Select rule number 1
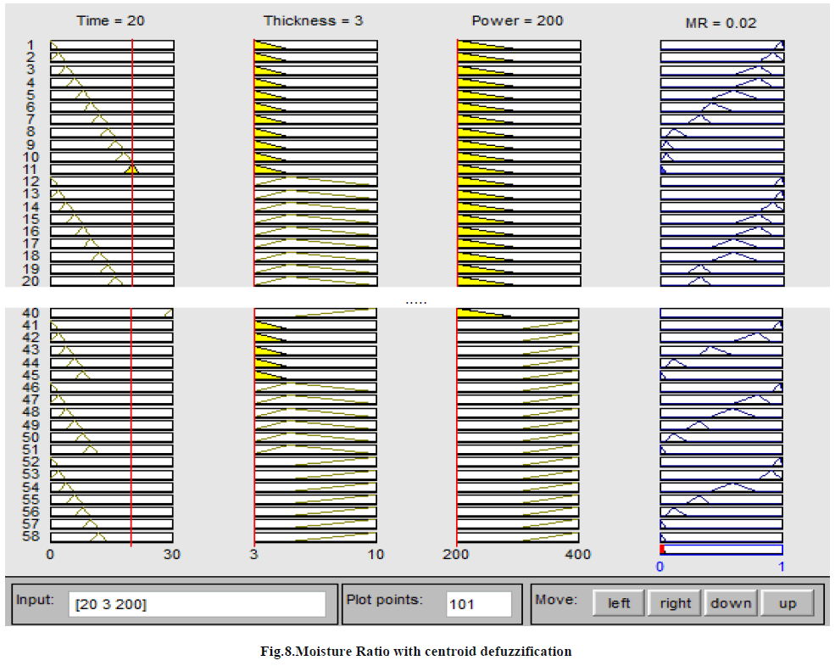This screenshot has width=835, height=666. 31,45
